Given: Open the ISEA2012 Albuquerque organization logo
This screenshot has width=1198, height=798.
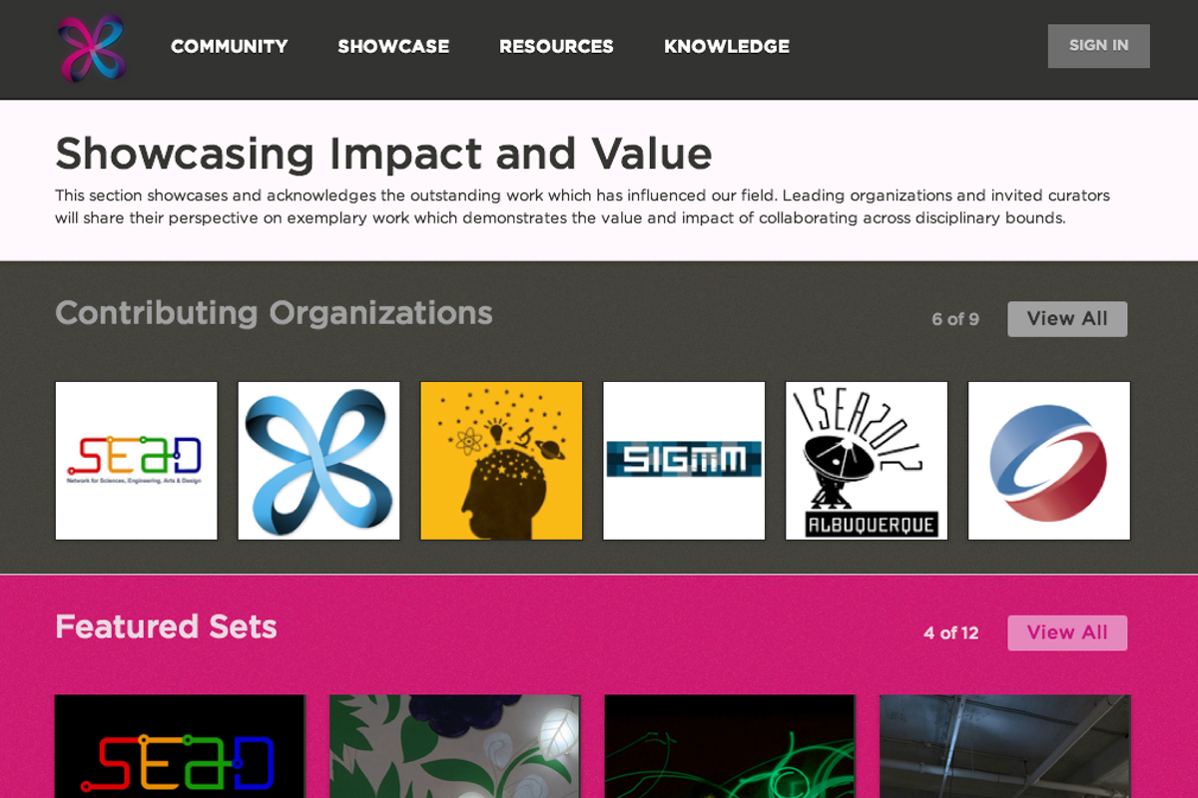Looking at the screenshot, I should tap(867, 461).
